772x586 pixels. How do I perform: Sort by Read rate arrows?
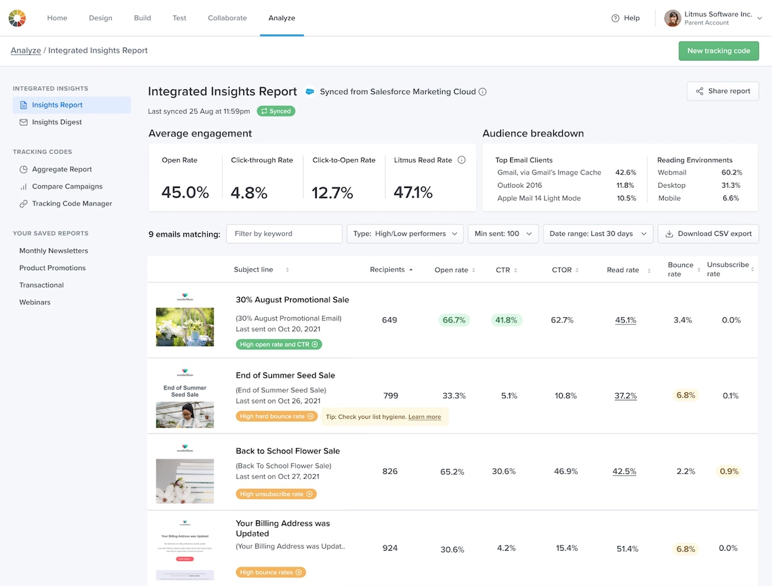coord(648,270)
